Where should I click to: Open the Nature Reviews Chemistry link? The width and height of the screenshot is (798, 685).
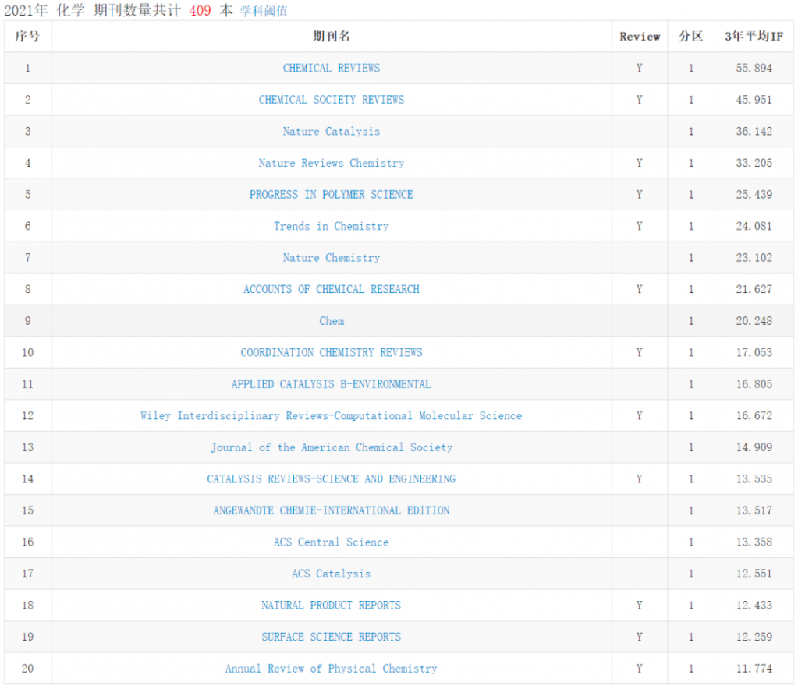pyautogui.click(x=332, y=163)
